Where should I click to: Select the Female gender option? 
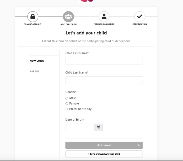[x=67, y=104]
